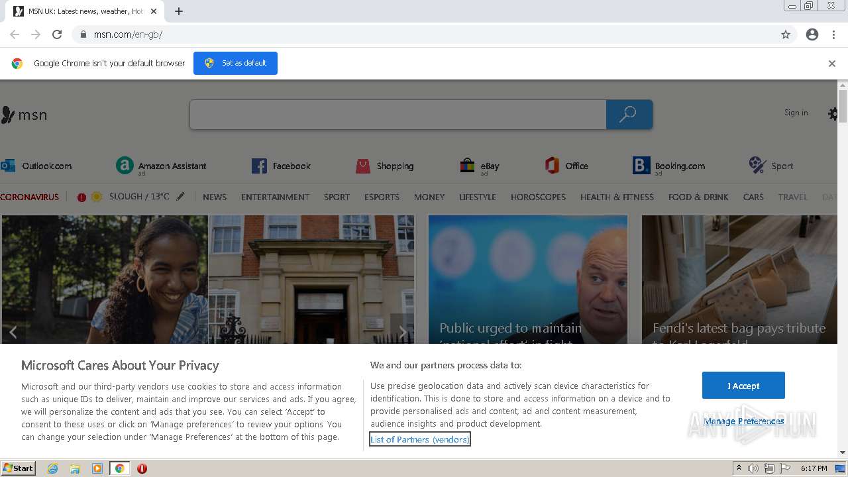
Task: Open MSN settings gear icon
Action: (x=833, y=114)
